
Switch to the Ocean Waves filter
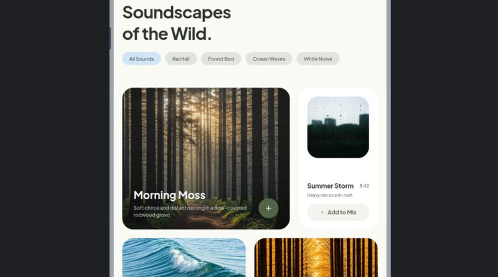pos(269,59)
